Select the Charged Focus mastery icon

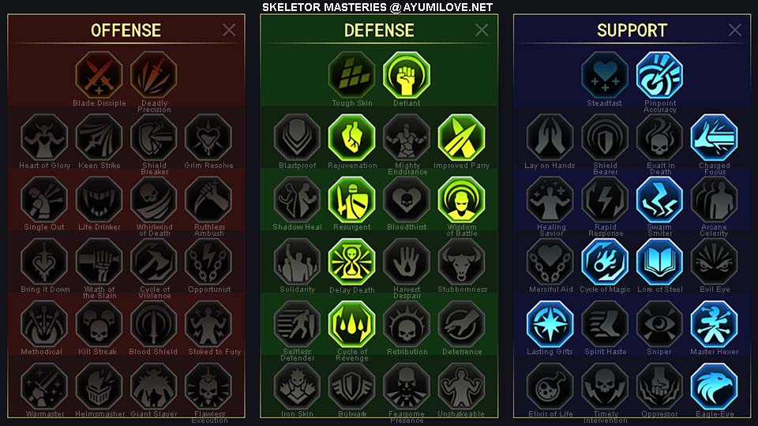click(x=715, y=137)
